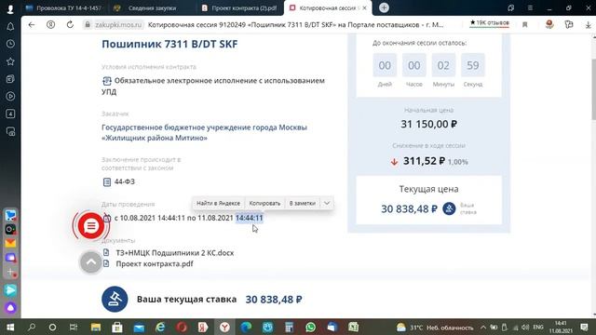Open the calculator taskbar icon
The image size is (596, 335).
[290, 327]
